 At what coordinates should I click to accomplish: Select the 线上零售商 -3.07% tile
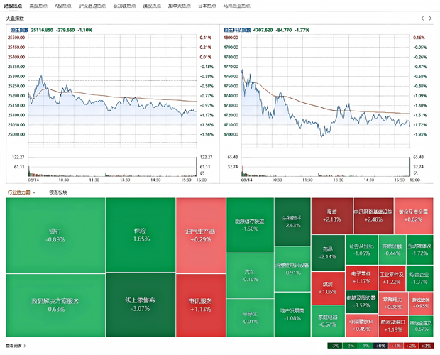pos(141,305)
